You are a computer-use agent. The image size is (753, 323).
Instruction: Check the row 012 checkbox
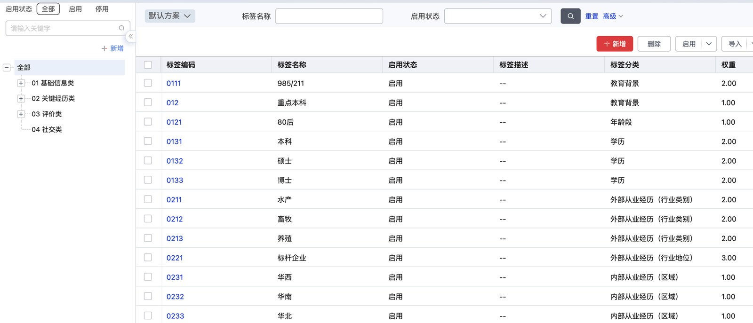pyautogui.click(x=148, y=102)
